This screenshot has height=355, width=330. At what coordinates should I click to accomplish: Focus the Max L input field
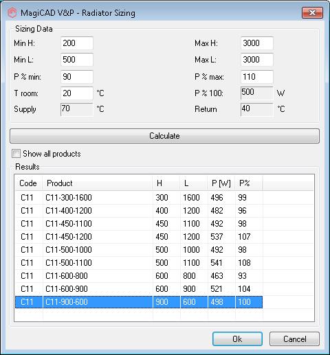[257, 60]
